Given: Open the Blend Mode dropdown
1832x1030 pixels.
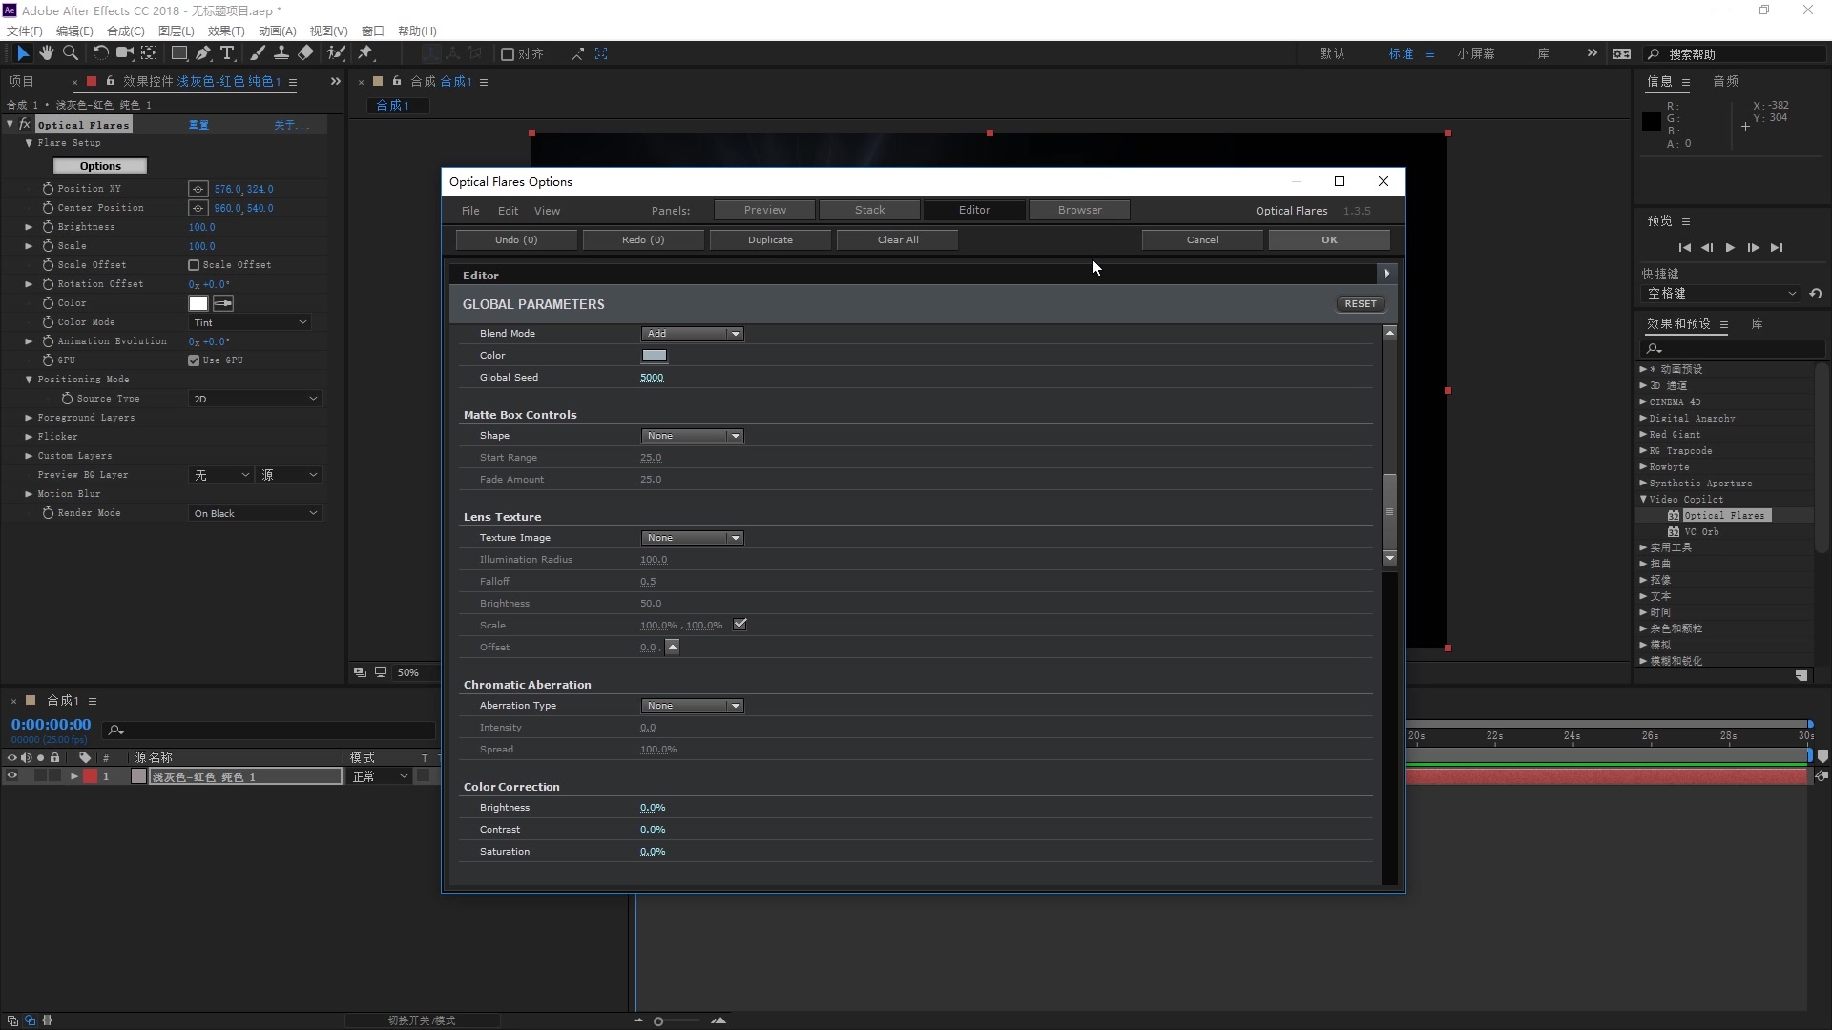Looking at the screenshot, I should tap(692, 334).
